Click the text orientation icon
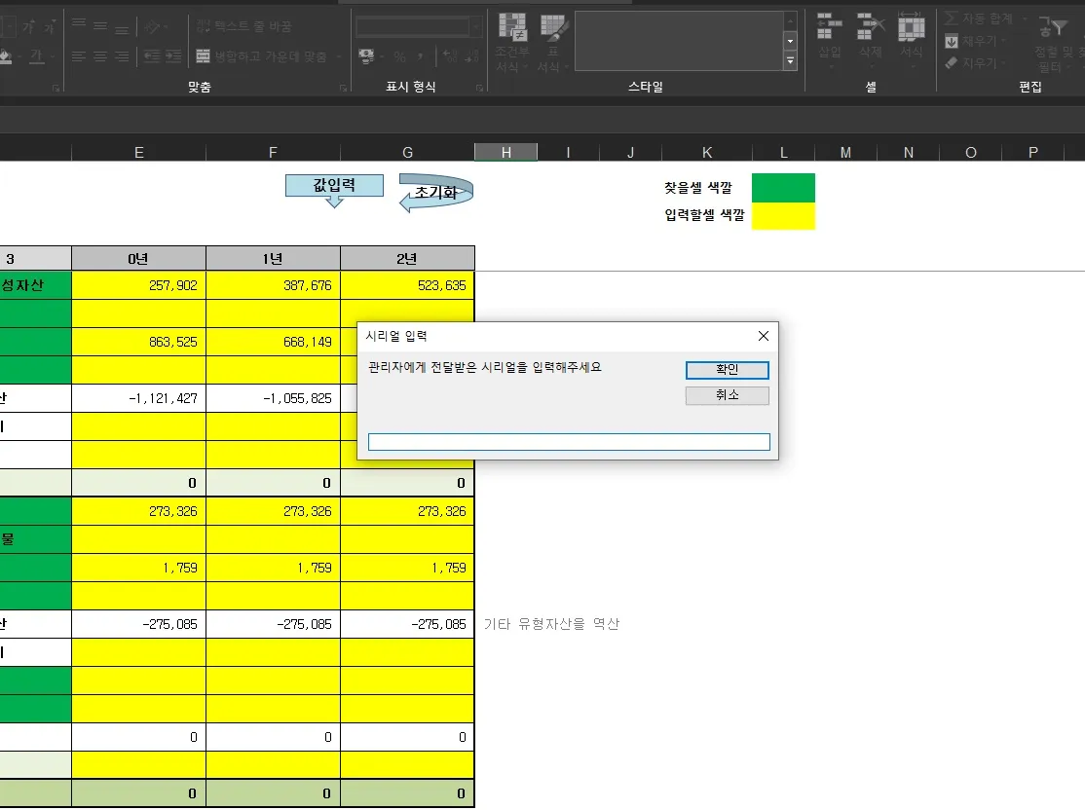 point(153,26)
